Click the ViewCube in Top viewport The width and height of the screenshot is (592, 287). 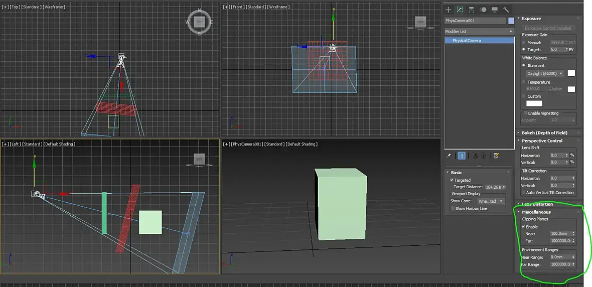click(199, 22)
